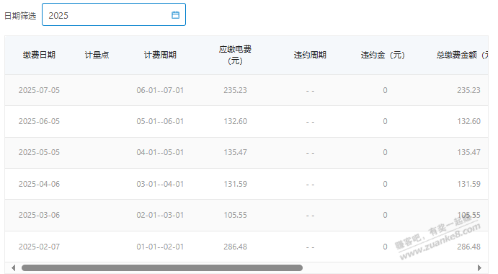The image size is (498, 274).
Task: Select the 计量点 column header
Action: [97, 55]
